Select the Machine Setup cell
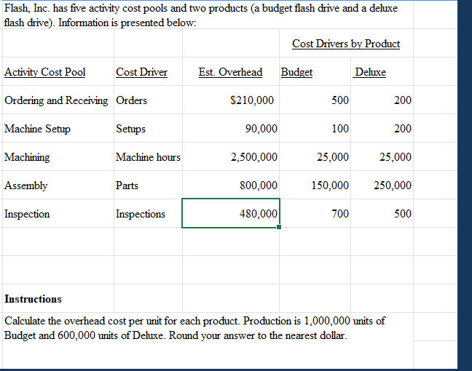This screenshot has width=472, height=371. click(x=58, y=128)
